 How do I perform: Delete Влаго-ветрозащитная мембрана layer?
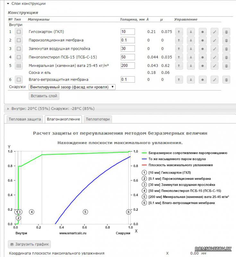[x=226, y=80]
